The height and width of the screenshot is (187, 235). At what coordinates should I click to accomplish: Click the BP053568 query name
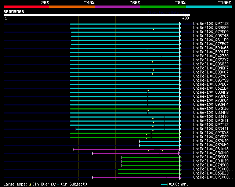click(14, 12)
